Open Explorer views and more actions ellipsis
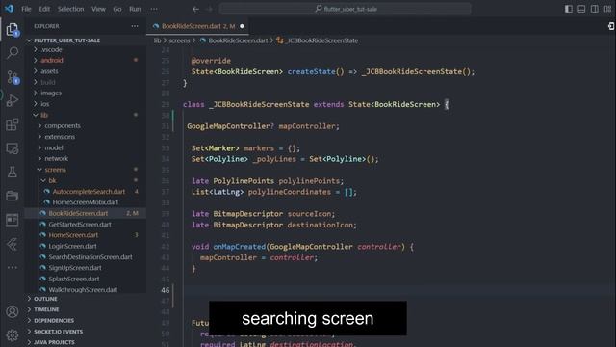Viewport: 616px width, 347px height. (x=135, y=26)
